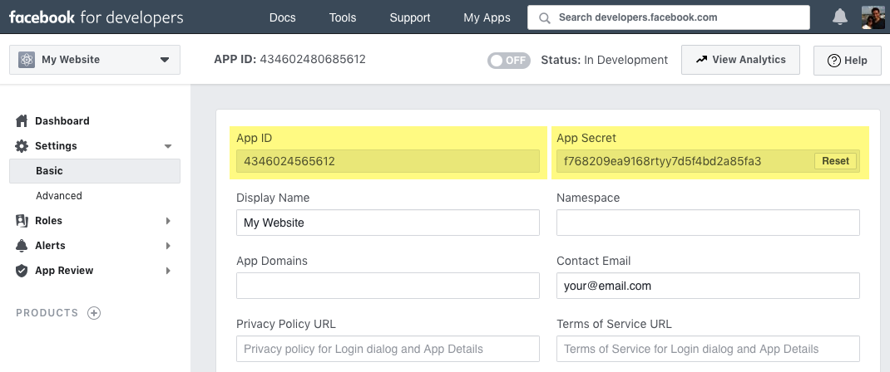Image resolution: width=890 pixels, height=372 pixels.
Task: Click the Settings label in sidebar
Action: 56,145
